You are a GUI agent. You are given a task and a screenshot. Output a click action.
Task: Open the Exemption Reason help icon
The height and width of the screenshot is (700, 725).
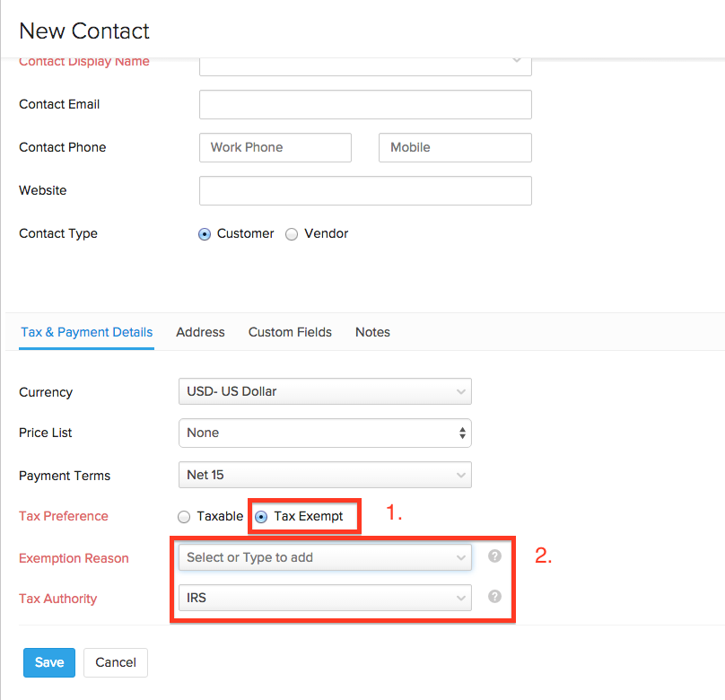(x=494, y=556)
